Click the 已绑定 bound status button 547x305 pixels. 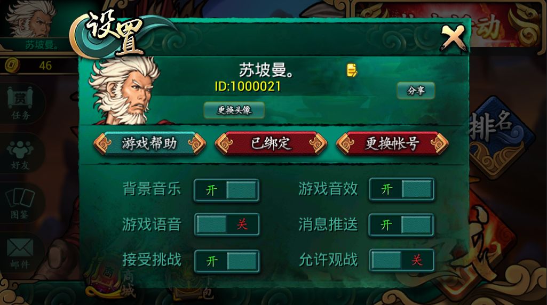point(271,143)
